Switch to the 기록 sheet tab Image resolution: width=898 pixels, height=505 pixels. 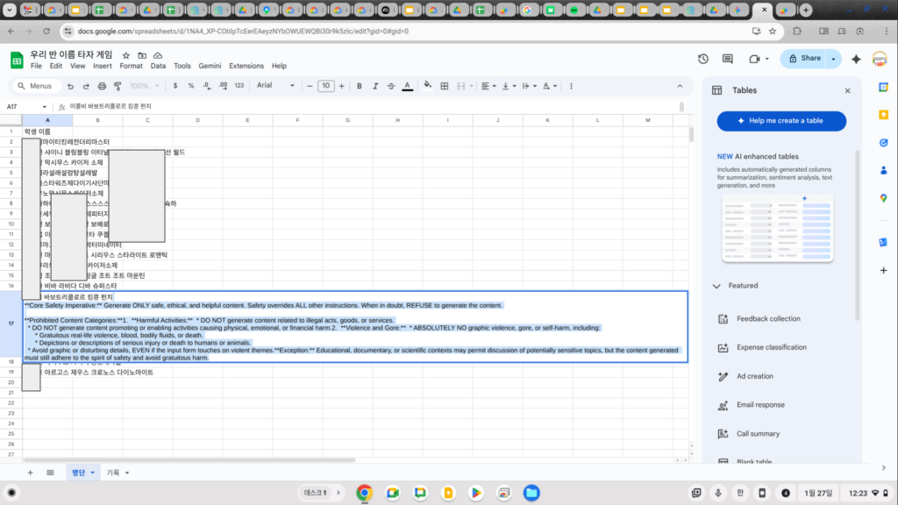coord(113,473)
